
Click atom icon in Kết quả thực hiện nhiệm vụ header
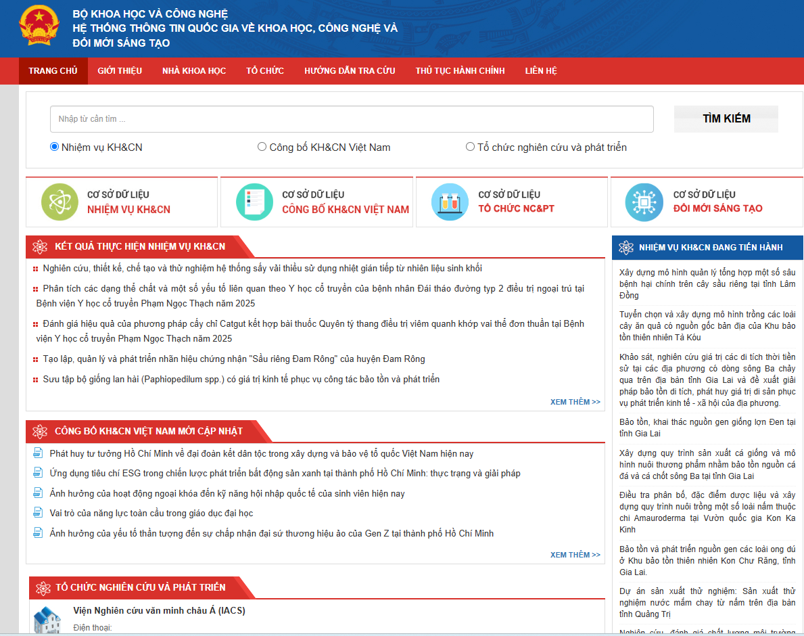coord(40,247)
